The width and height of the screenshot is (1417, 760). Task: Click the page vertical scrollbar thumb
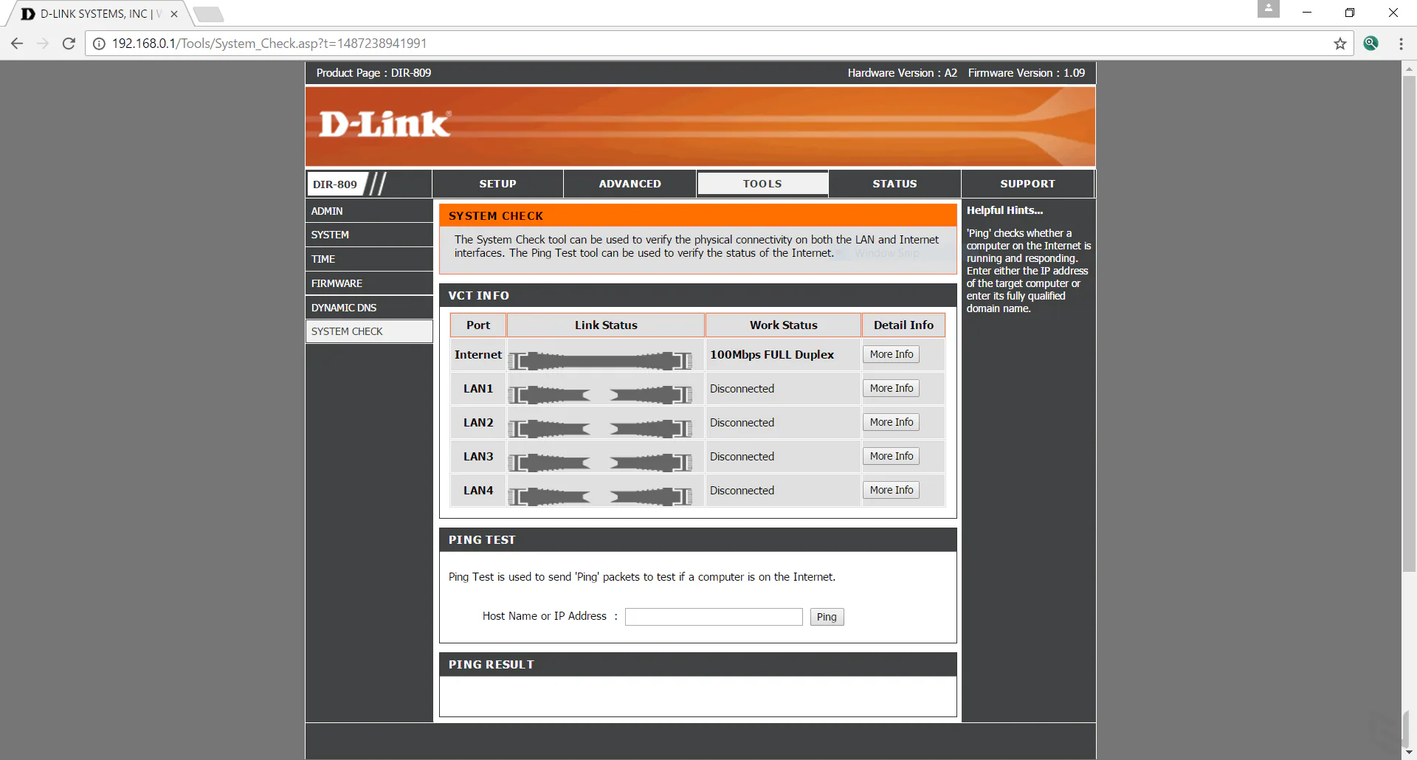(1409, 323)
